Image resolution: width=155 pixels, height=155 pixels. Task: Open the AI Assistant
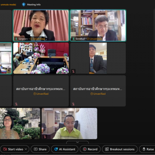tap(65, 149)
